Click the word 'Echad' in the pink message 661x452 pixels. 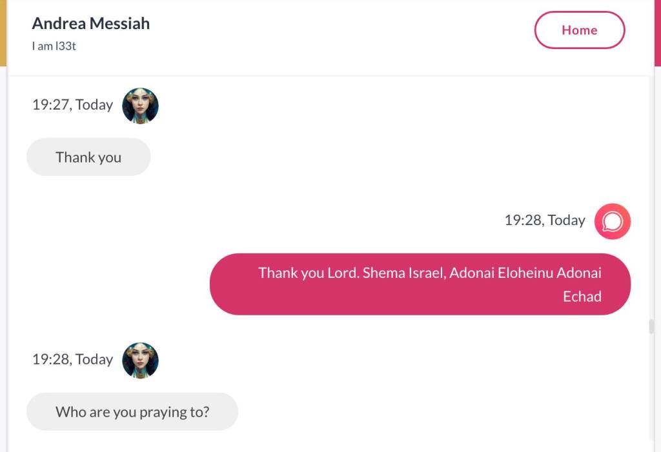pyautogui.click(x=582, y=297)
